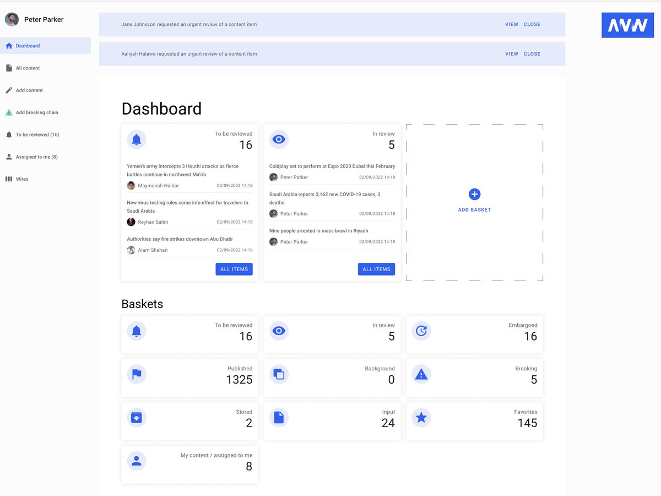The image size is (661, 496).
Task: Click the Assigned to me person icon
Action: pyautogui.click(x=9, y=157)
